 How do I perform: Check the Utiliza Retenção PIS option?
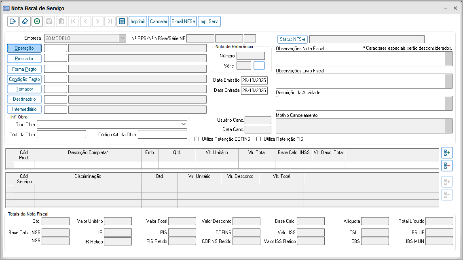[259, 139]
